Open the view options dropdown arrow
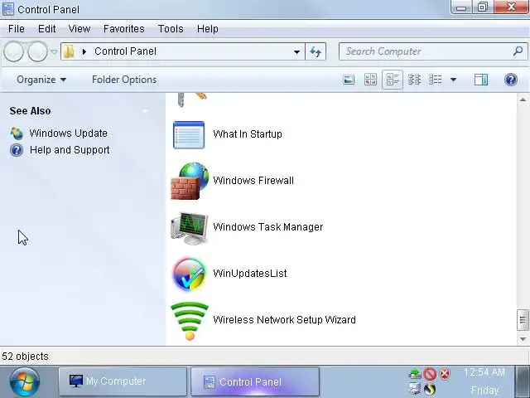The image size is (530, 398). pyautogui.click(x=453, y=80)
